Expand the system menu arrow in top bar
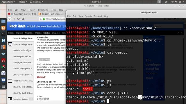186x104 pixels. (x=184, y=2)
